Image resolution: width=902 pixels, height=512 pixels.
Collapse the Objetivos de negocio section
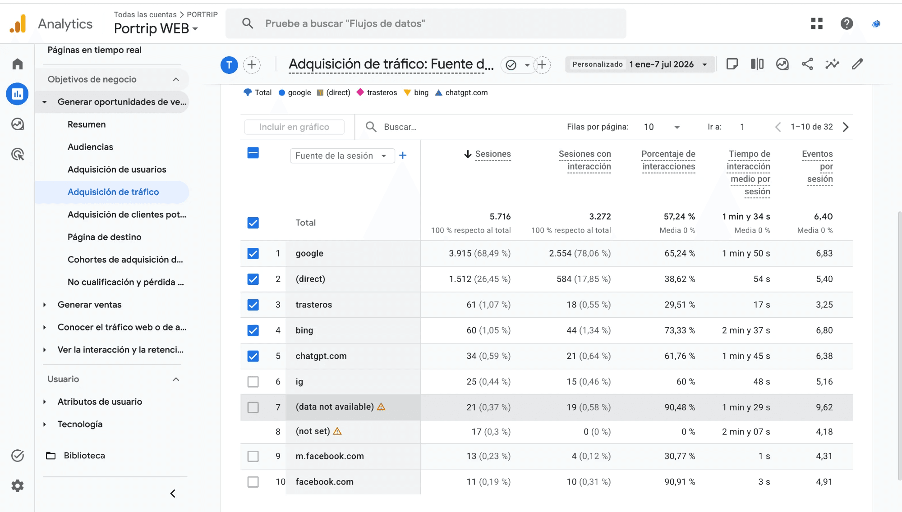point(176,79)
